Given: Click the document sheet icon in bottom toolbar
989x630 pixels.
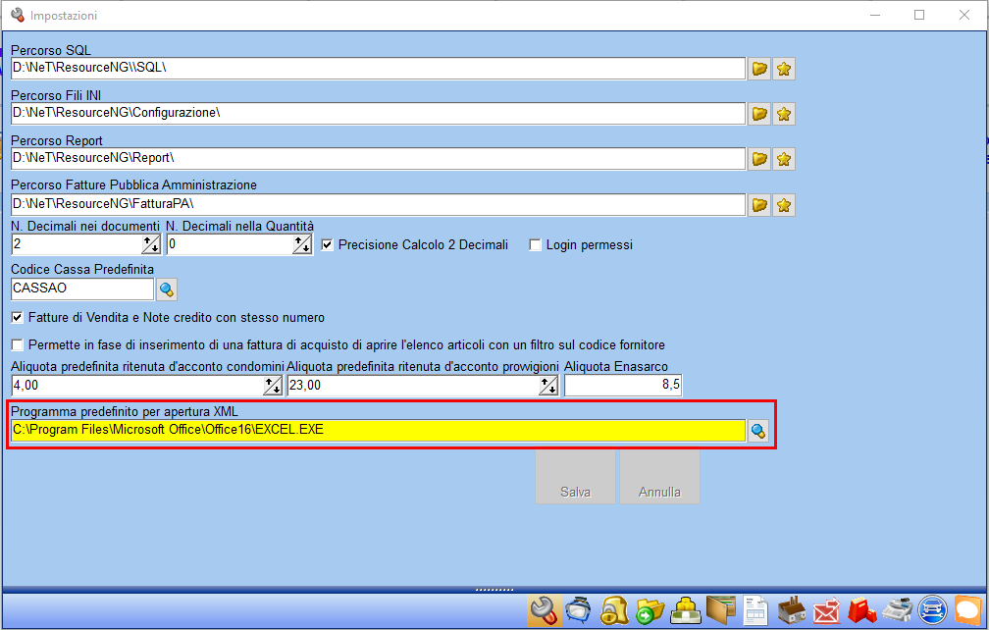Looking at the screenshot, I should [x=755, y=610].
